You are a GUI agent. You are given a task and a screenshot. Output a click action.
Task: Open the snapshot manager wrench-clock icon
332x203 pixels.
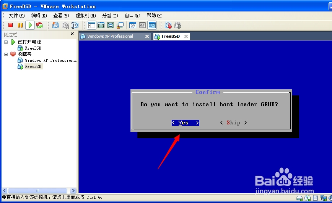[75, 25]
